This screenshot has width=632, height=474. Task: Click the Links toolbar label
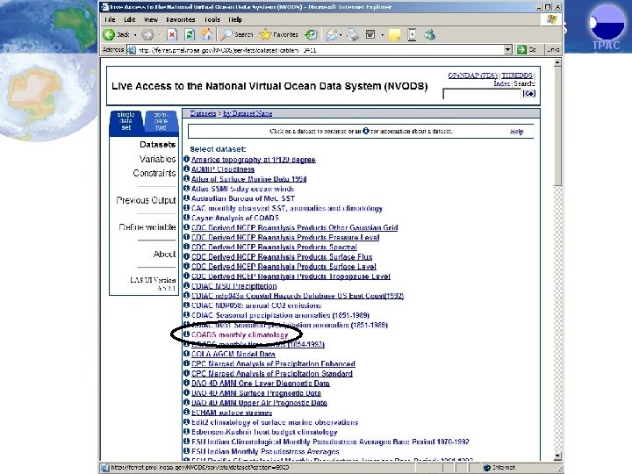click(x=553, y=49)
